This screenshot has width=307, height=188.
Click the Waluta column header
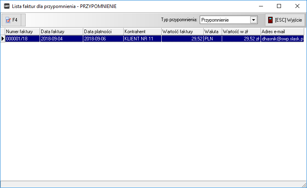(x=213, y=32)
